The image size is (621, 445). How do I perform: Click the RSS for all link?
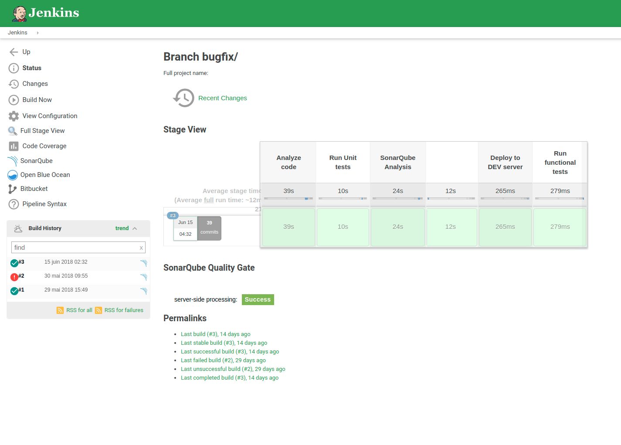[x=79, y=310]
